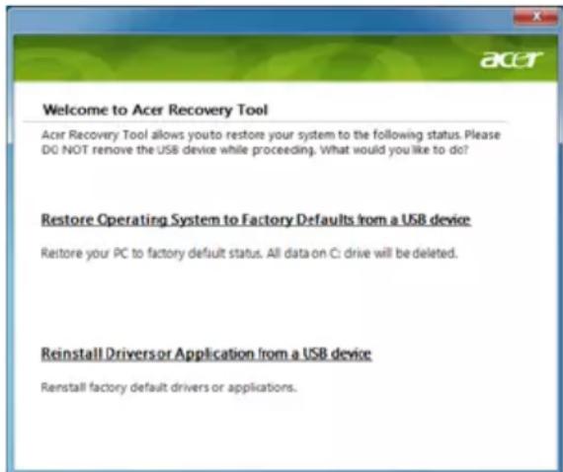
Task: Close the Acer Recovery Tool window
Action: coord(536,17)
